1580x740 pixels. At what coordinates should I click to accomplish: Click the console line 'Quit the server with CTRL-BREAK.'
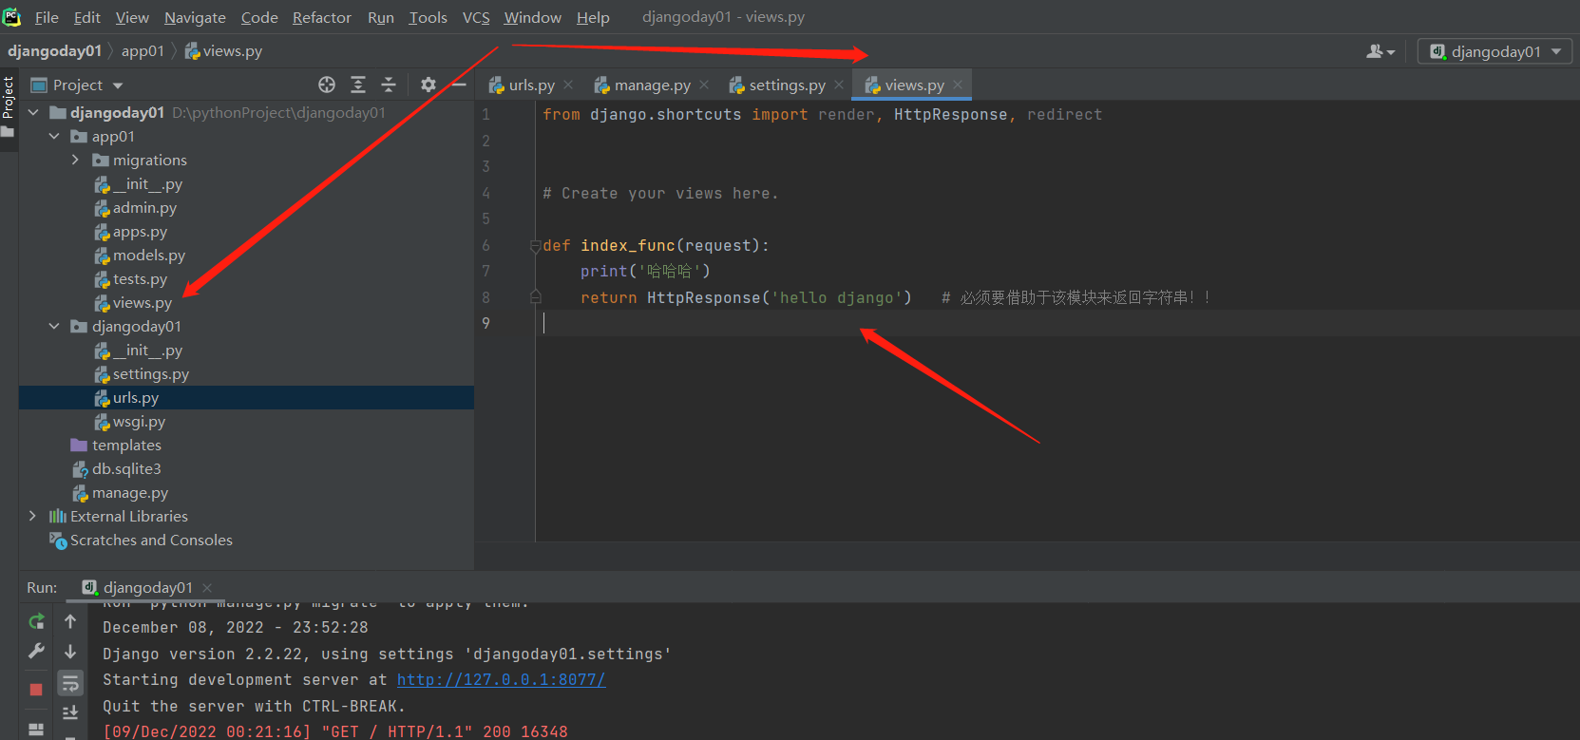(254, 706)
